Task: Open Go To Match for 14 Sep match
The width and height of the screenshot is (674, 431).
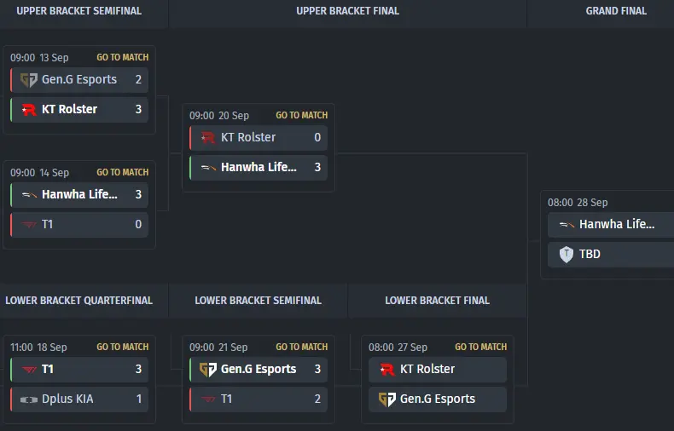Action: tap(122, 172)
